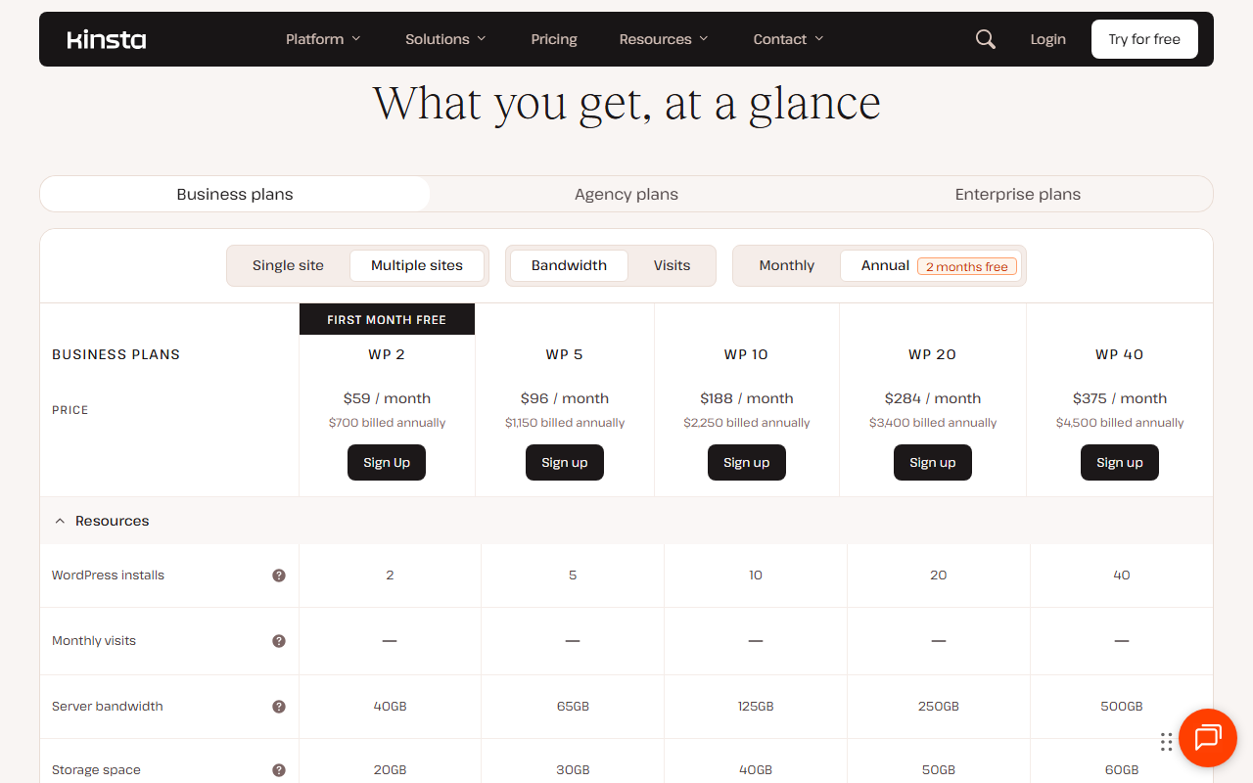Sign up for the WP 40 plan

click(x=1120, y=462)
